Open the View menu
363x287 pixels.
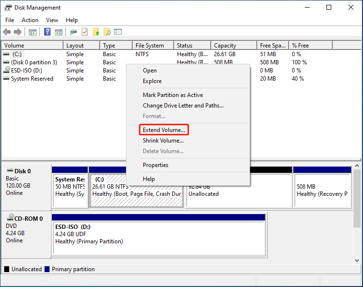pos(52,20)
